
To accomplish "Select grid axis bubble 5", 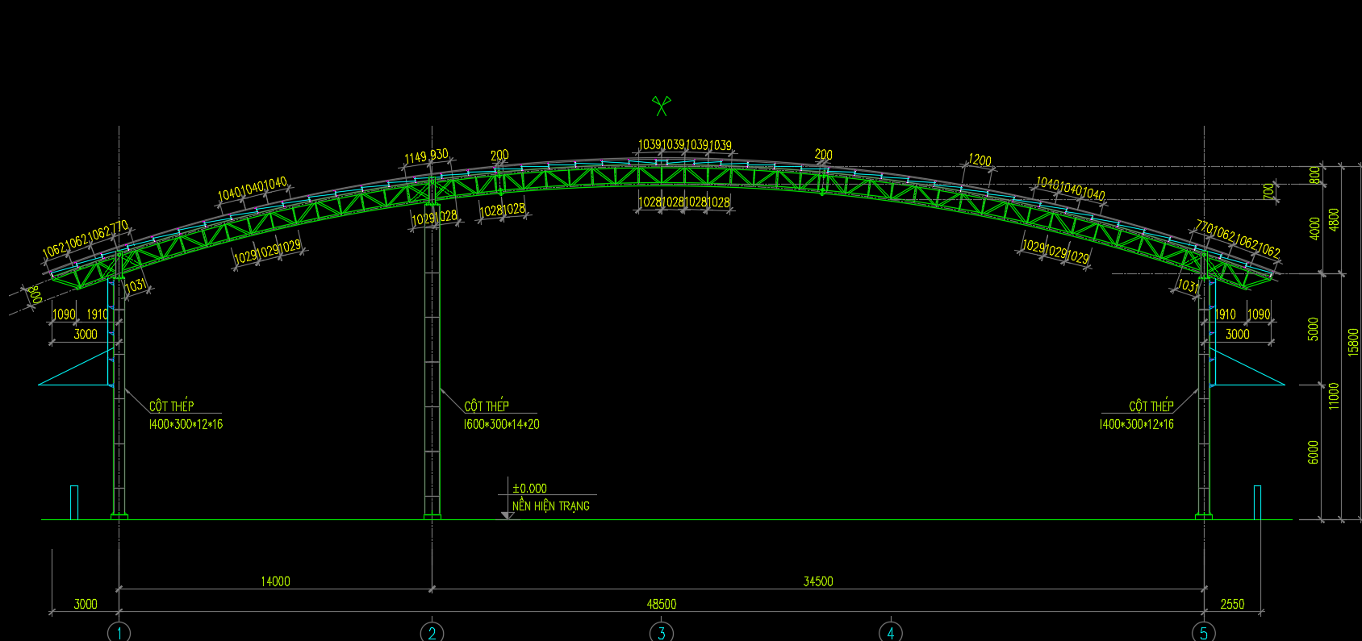I will pyautogui.click(x=1203, y=632).
